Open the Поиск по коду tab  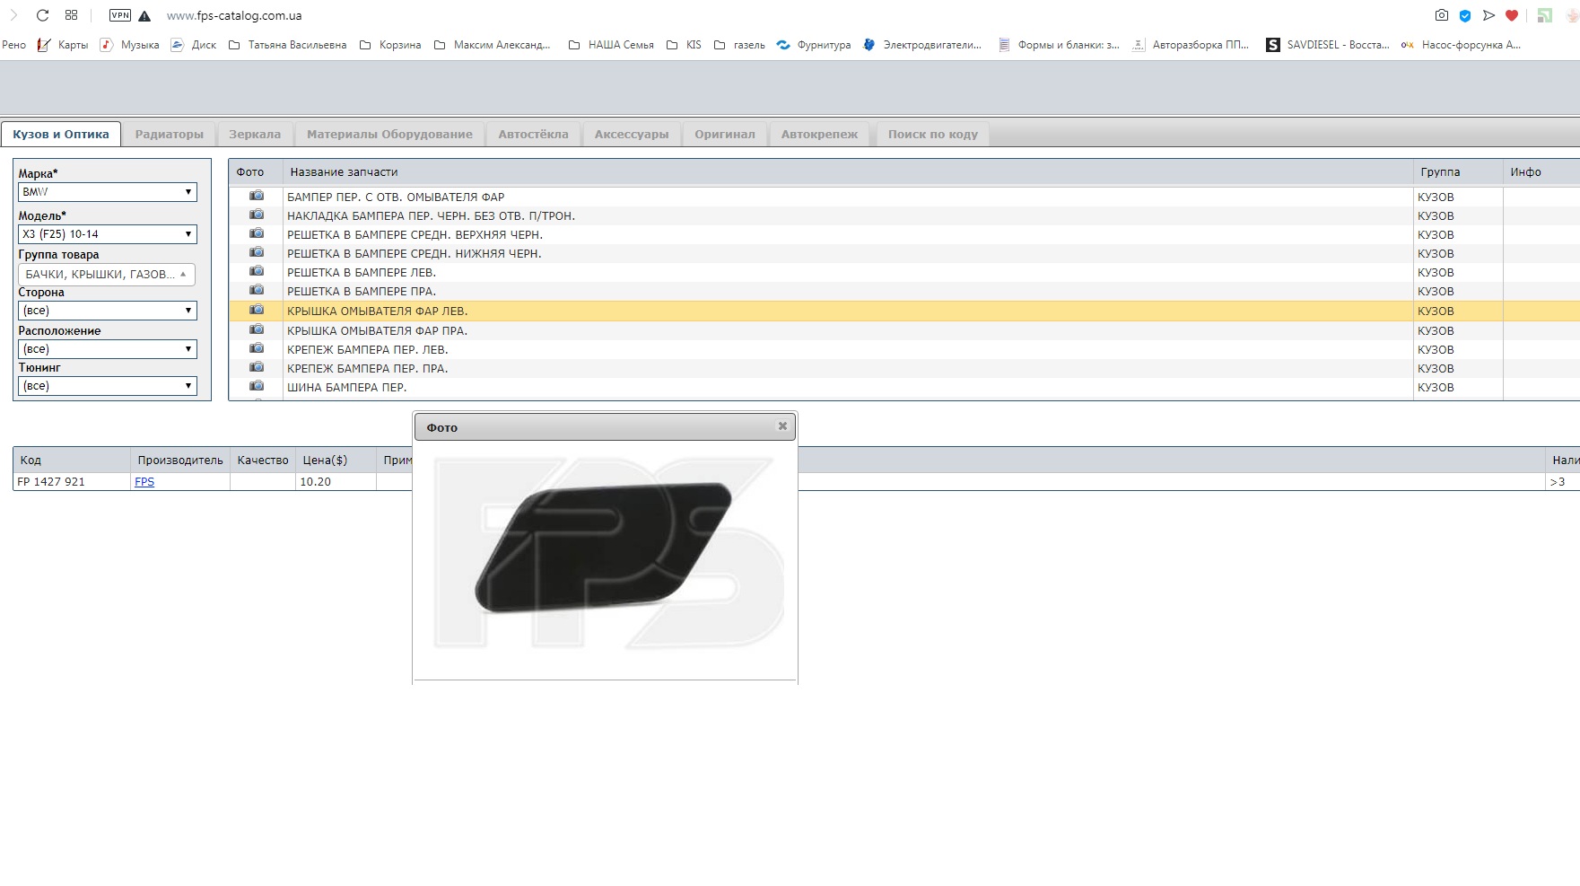coord(932,135)
